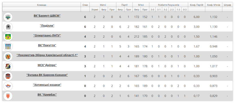Open the "Хотинські козаки" team link
Screen dimensions: 235x103
click(47, 85)
